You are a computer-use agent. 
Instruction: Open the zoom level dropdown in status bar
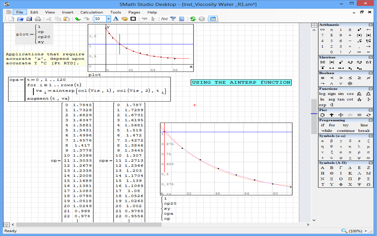pos(365,231)
